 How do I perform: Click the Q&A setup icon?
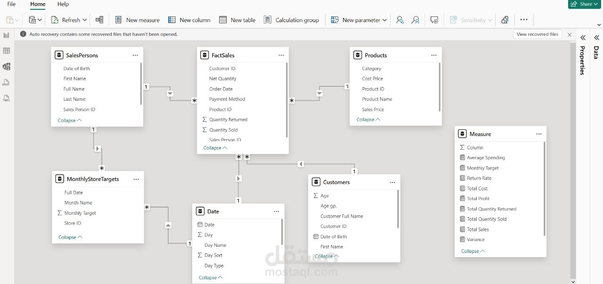click(x=434, y=20)
